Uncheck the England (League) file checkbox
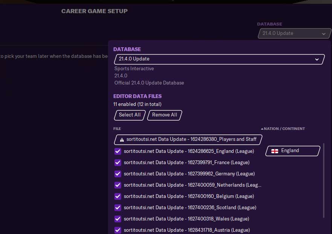This screenshot has height=234, width=332. pos(118,151)
